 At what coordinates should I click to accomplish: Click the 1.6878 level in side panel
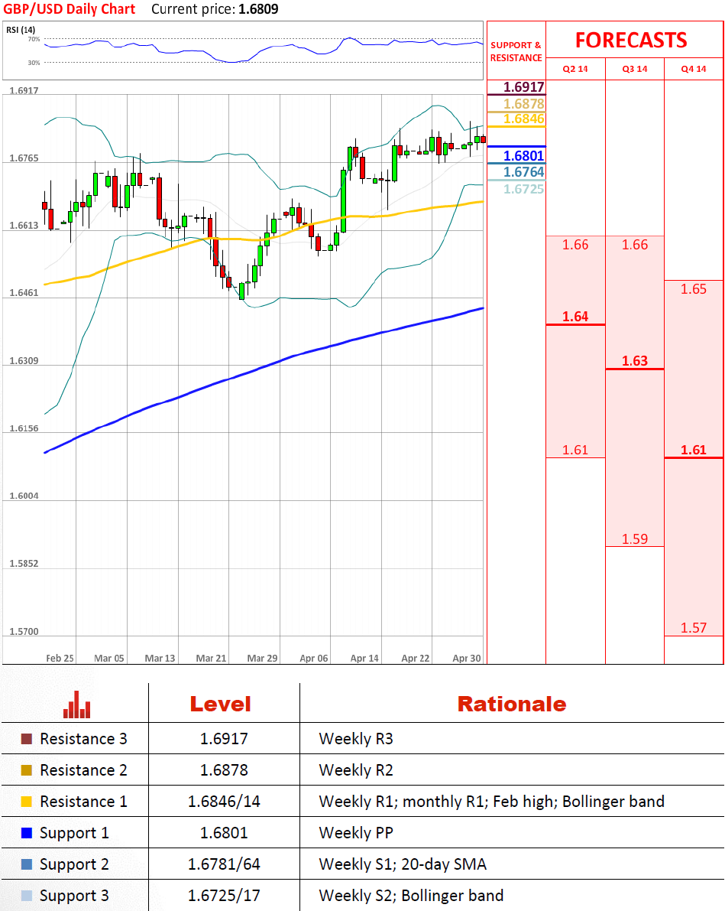[523, 103]
